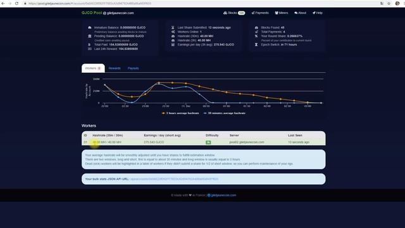The width and height of the screenshot is (405, 228).
Task: Click the Workers Online gears icon
Action: click(173, 32)
